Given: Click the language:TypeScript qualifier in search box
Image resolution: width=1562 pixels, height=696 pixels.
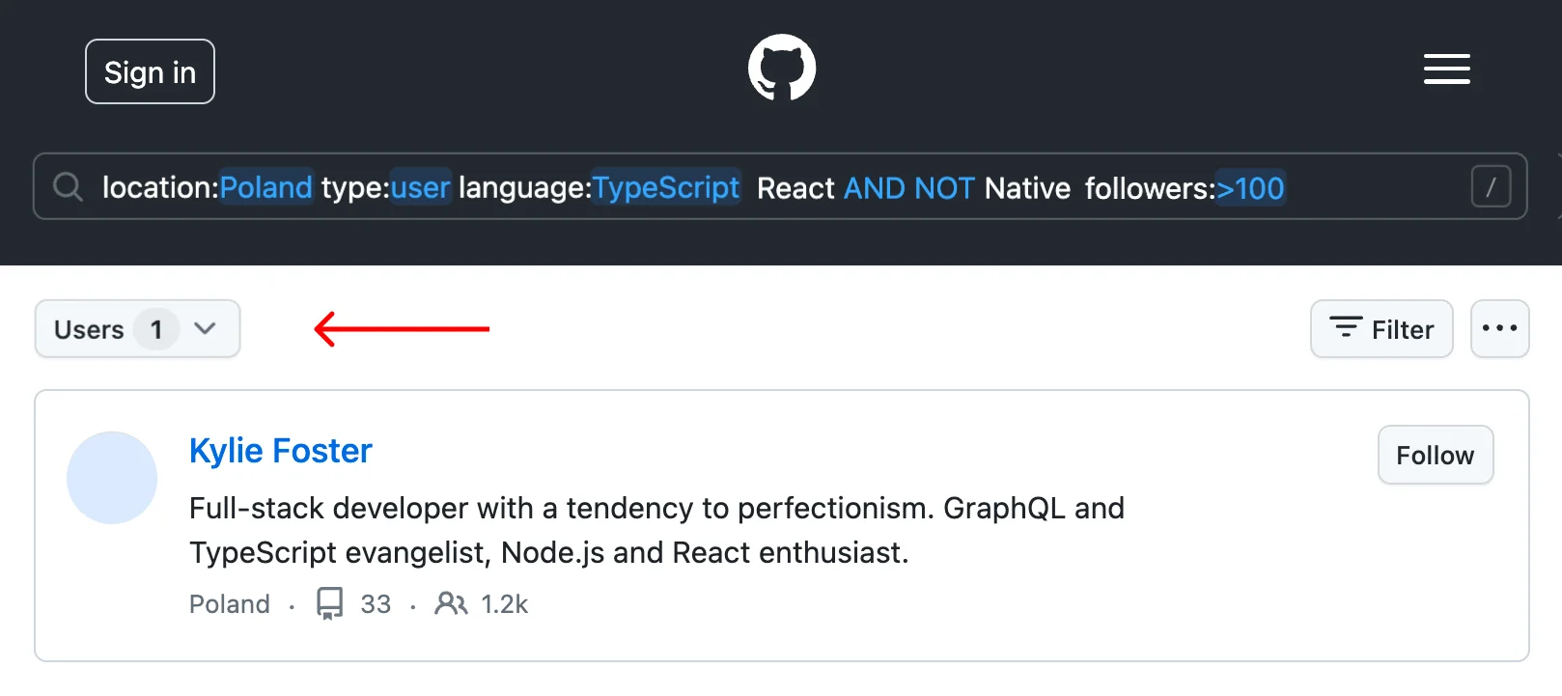Looking at the screenshot, I should pyautogui.click(x=599, y=187).
